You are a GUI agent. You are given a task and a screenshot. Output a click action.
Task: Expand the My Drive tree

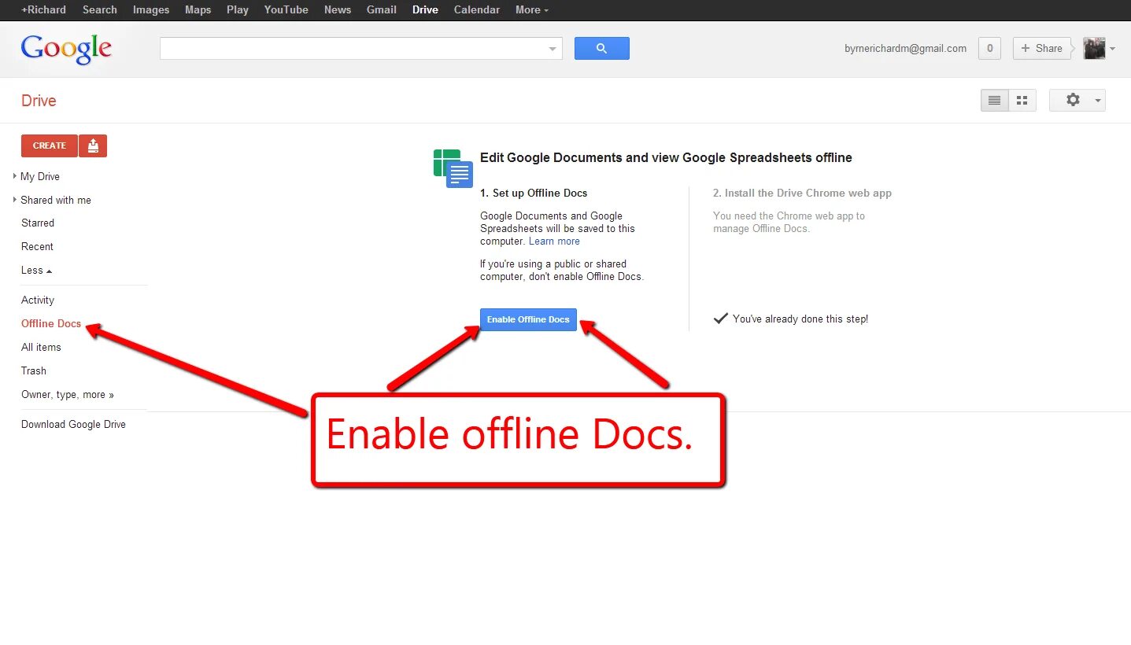15,176
